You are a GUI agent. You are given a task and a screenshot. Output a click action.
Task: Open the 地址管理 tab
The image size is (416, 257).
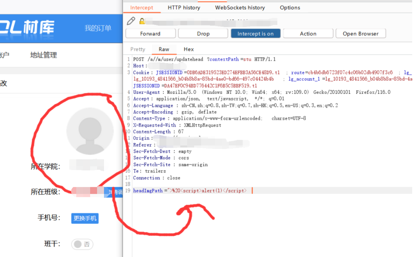[x=44, y=55]
